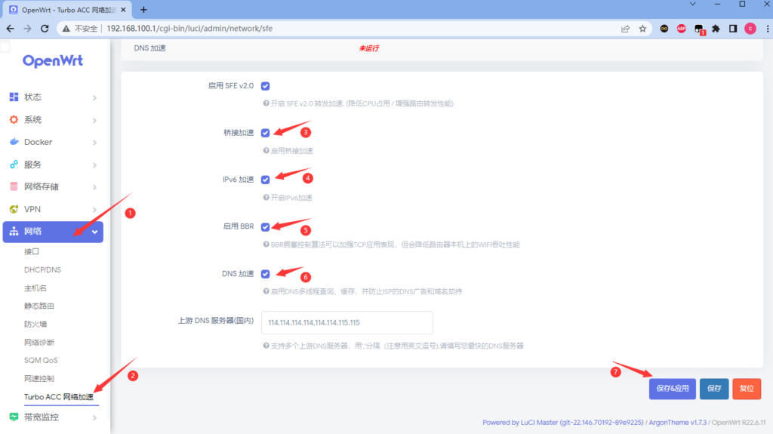773x434 pixels.
Task: Open the 网络诊断 submenu item
Action: click(39, 342)
